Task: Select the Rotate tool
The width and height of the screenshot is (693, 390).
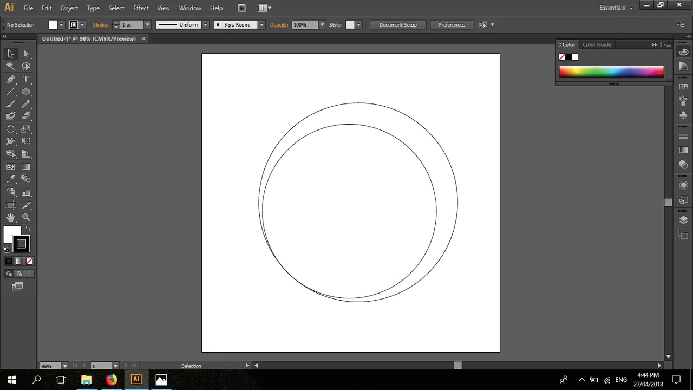Action: [10, 129]
